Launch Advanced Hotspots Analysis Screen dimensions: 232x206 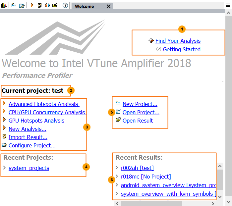(43, 104)
